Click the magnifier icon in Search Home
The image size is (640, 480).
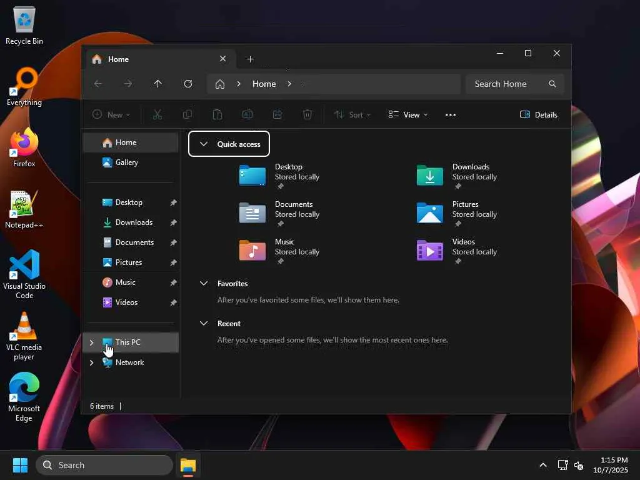pos(552,84)
